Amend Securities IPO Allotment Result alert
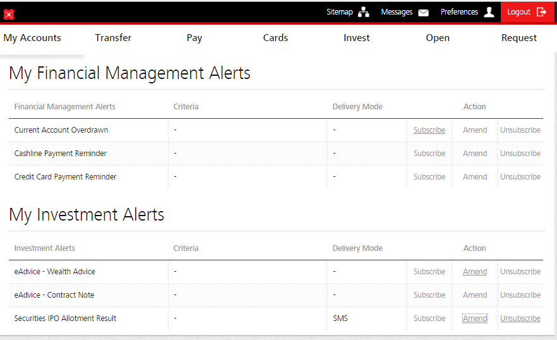The image size is (557, 340). [x=475, y=319]
